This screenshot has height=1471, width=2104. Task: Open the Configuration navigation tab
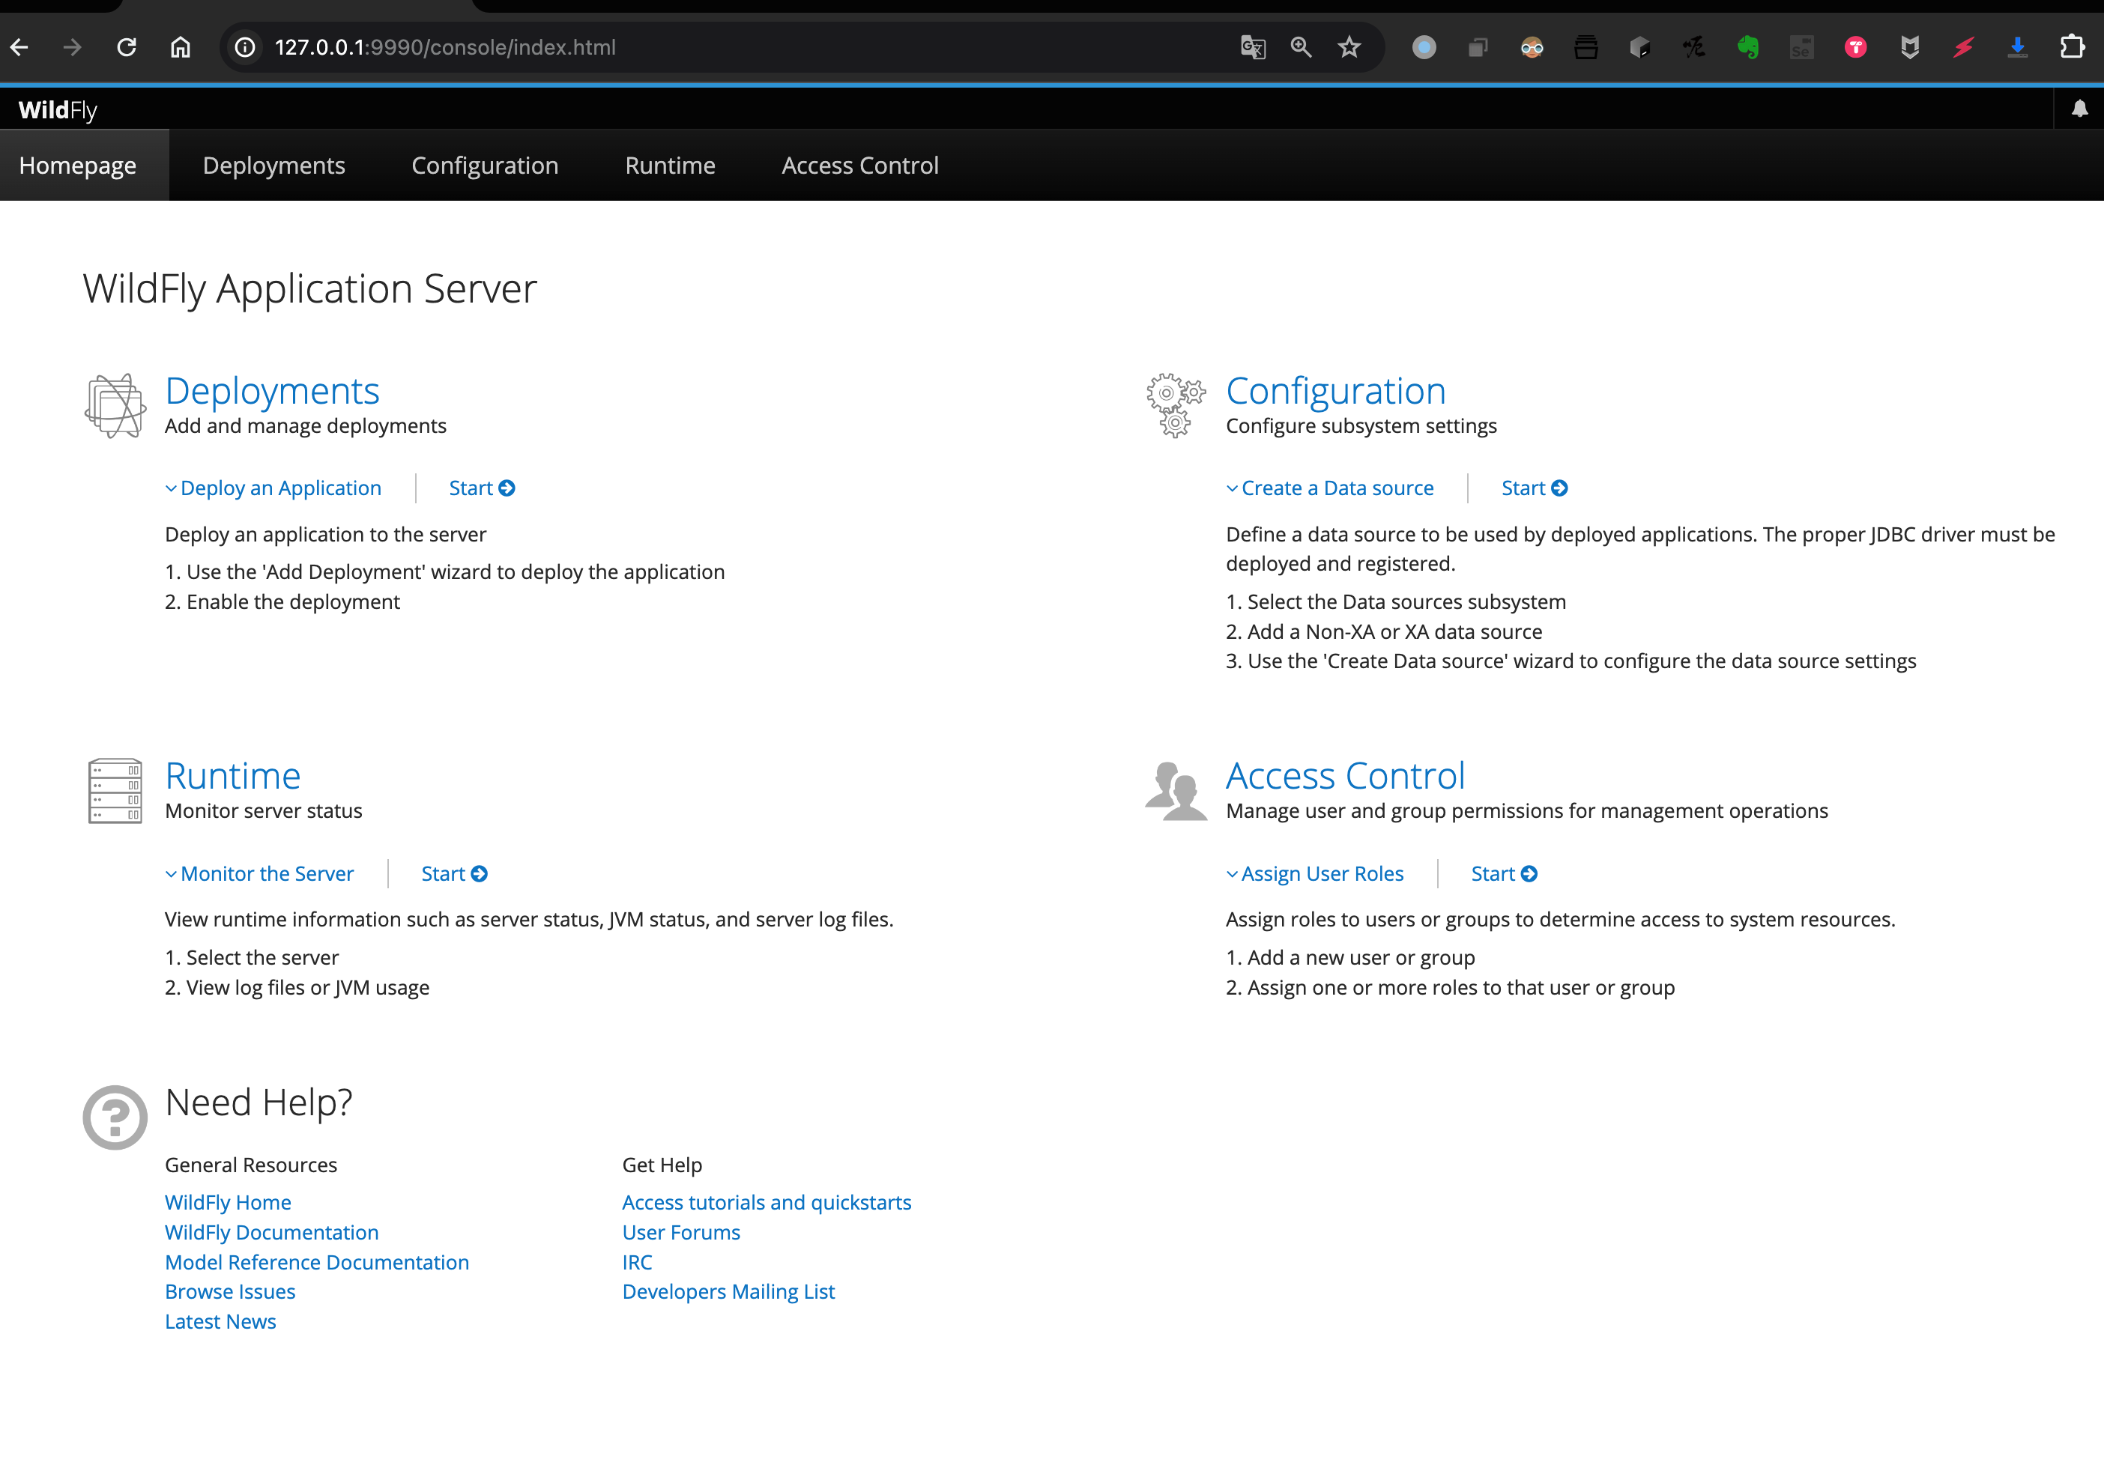pyautogui.click(x=485, y=166)
